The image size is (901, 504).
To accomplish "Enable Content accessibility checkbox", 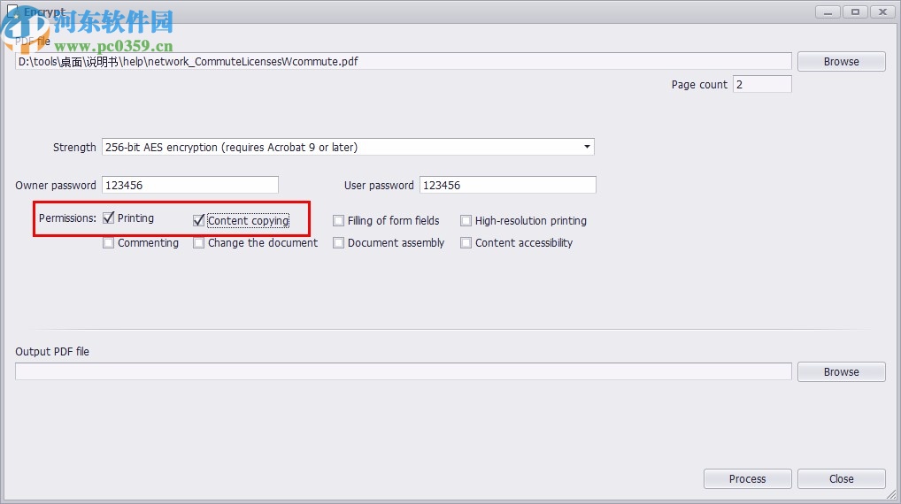I will tap(466, 243).
